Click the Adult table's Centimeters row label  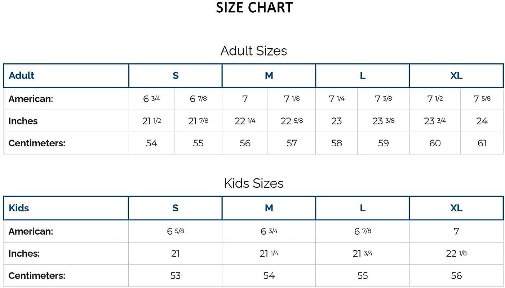37,143
